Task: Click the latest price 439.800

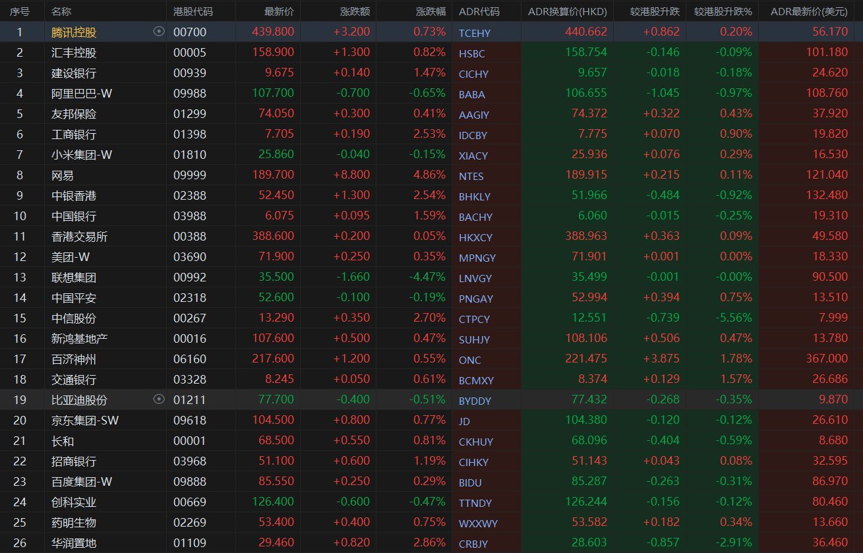Action: (x=273, y=32)
